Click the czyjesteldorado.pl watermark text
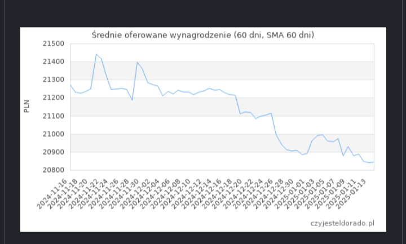 [342, 223]
